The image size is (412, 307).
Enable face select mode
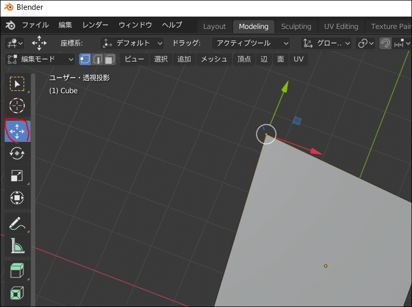pyautogui.click(x=110, y=59)
